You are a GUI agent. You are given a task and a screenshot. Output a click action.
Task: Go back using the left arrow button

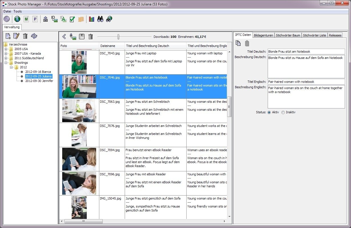point(64,36)
